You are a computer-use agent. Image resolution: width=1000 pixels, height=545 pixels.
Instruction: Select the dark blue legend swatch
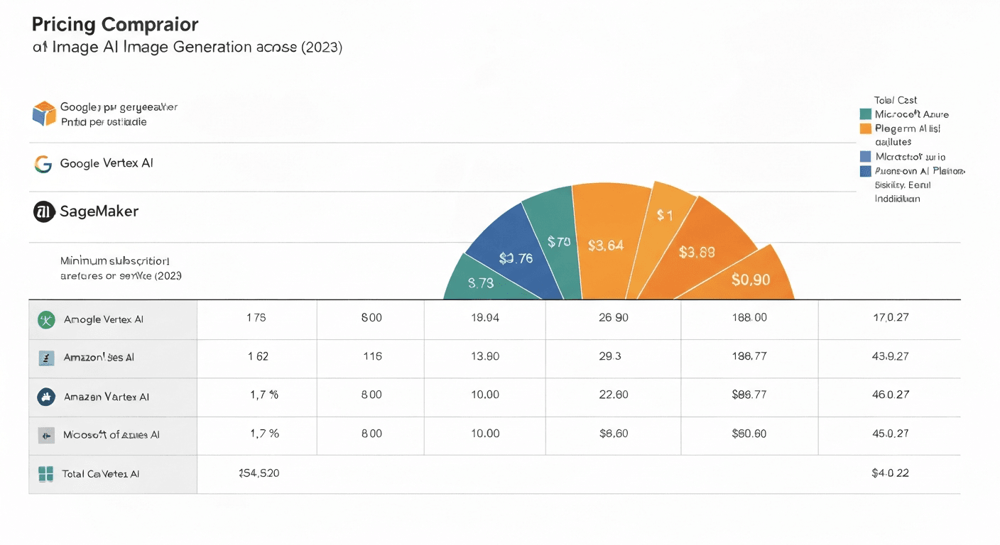(x=865, y=171)
